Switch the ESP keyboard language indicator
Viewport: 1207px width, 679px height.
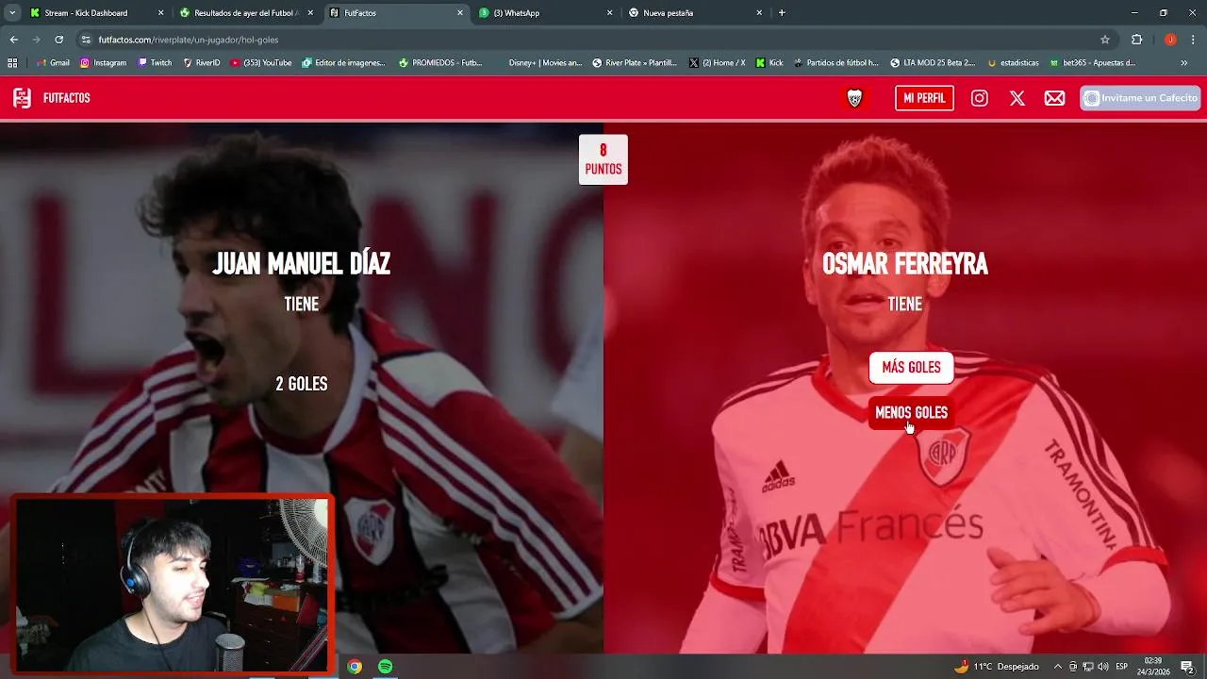1122,667
